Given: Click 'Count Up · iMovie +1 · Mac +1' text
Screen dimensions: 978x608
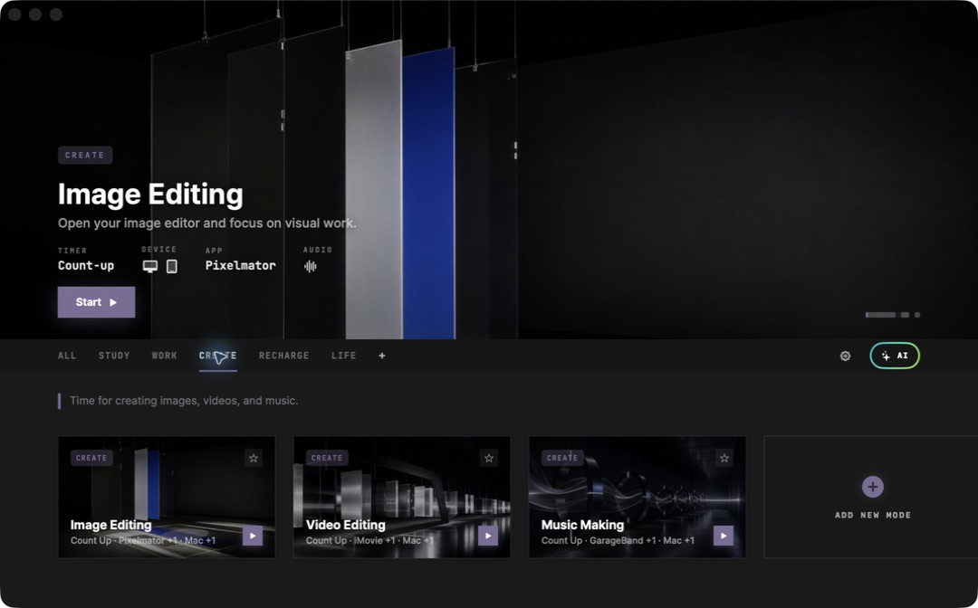Looking at the screenshot, I should (x=369, y=540).
